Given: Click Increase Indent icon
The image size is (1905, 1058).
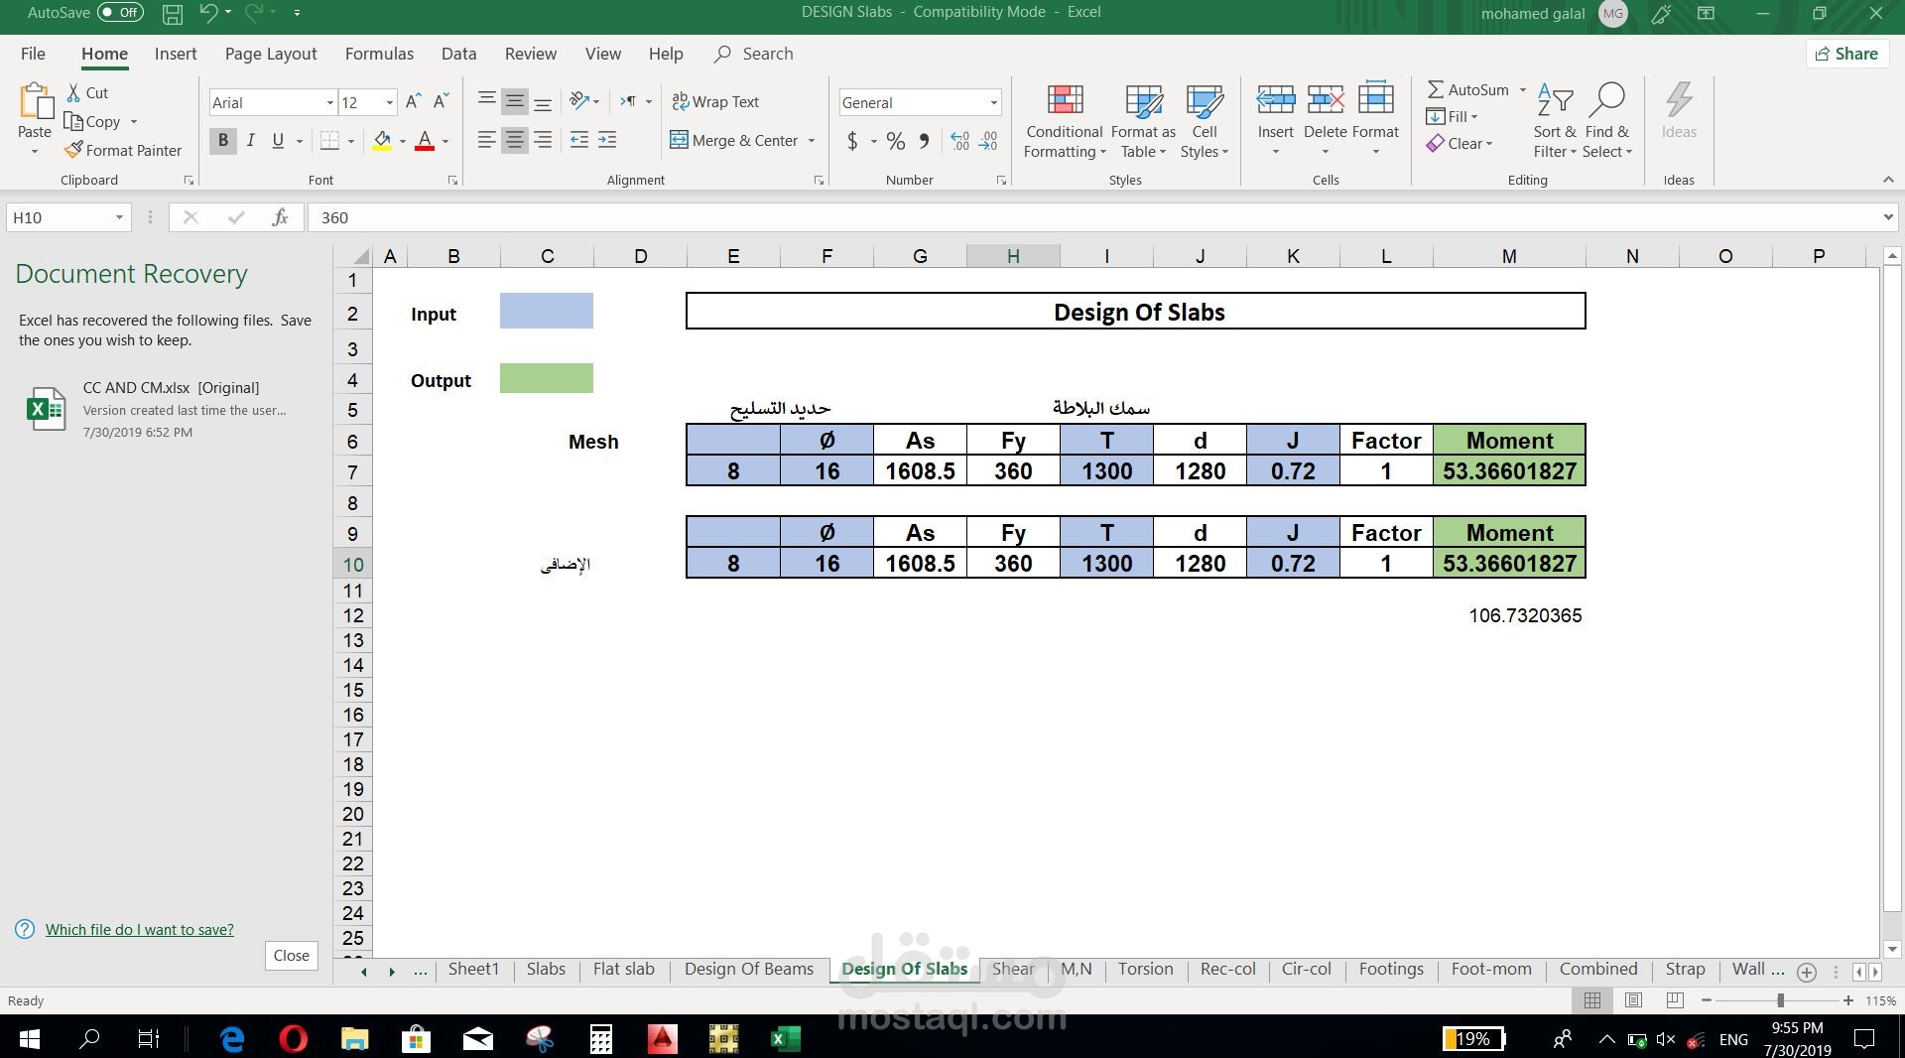Looking at the screenshot, I should [607, 140].
